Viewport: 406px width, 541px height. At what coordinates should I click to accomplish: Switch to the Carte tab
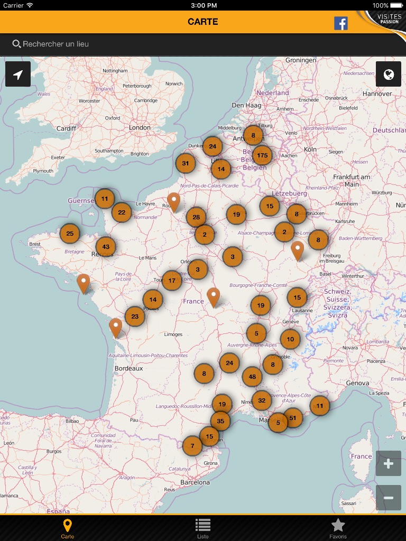click(67, 528)
